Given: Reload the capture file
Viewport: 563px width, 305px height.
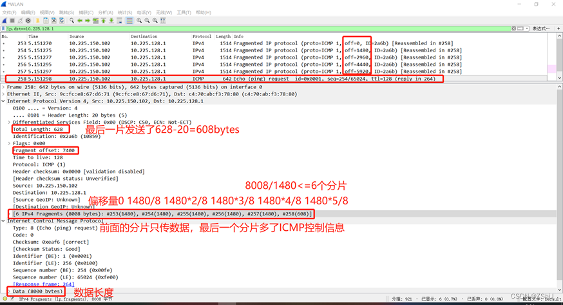Looking at the screenshot, I should click(62, 21).
